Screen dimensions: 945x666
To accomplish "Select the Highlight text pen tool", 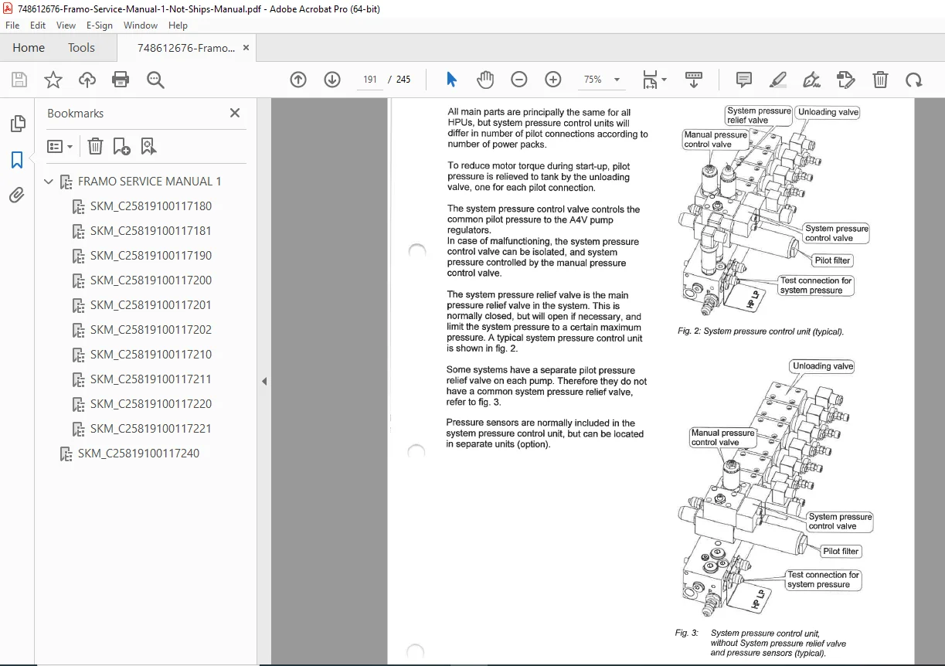I will point(778,80).
